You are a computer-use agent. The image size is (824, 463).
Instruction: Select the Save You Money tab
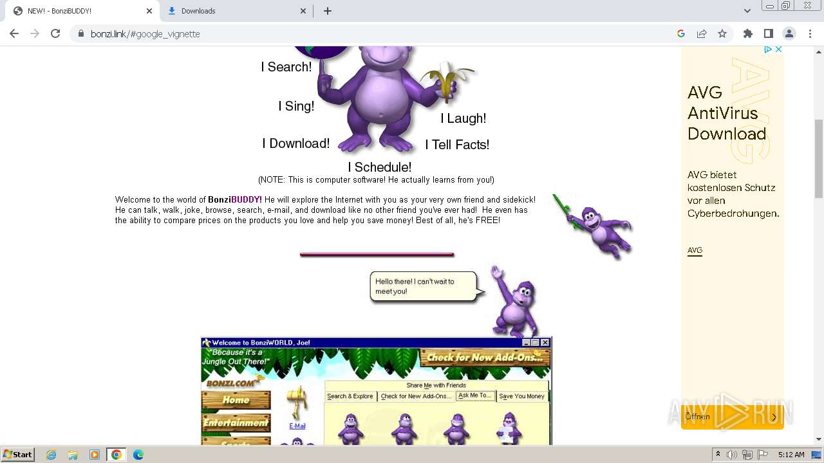(522, 396)
